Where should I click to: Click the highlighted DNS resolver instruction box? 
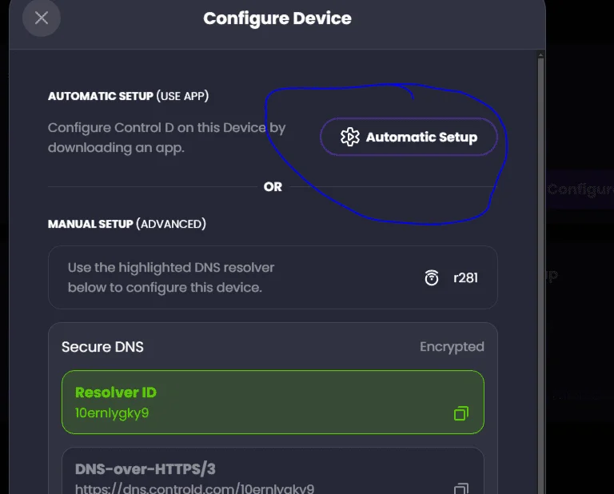point(273,277)
